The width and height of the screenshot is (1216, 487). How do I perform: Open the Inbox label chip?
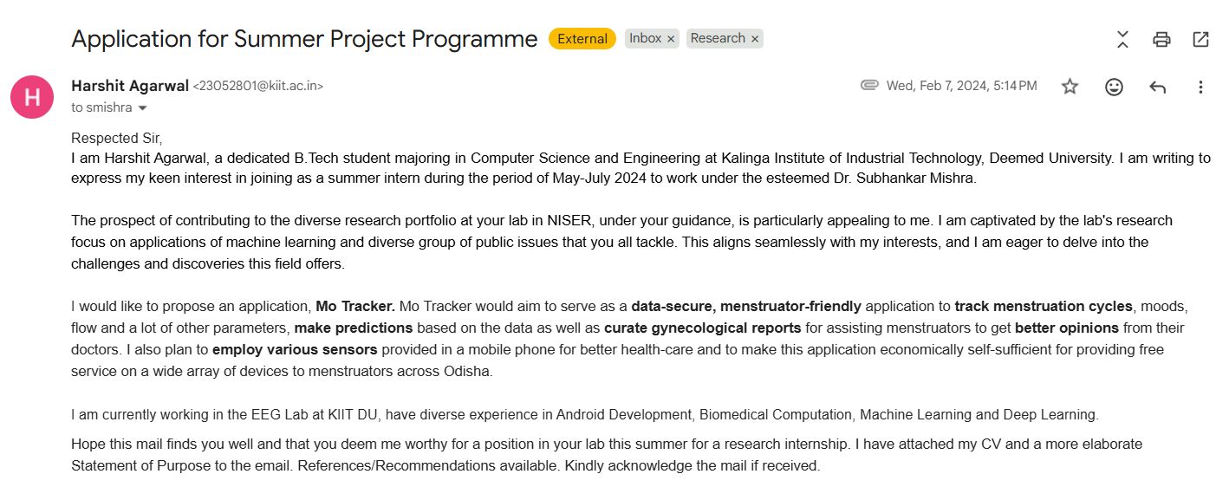coord(645,38)
